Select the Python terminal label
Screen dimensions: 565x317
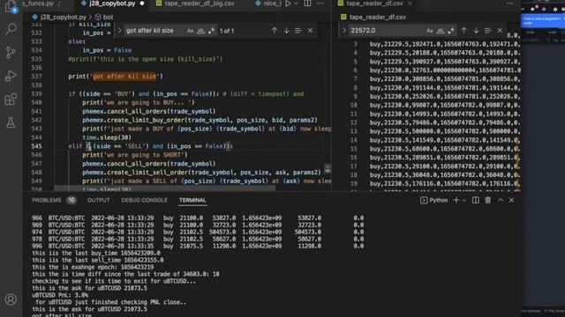pyautogui.click(x=434, y=200)
